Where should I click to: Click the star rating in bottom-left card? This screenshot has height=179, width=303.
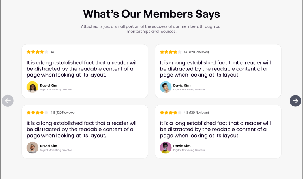click(x=38, y=113)
